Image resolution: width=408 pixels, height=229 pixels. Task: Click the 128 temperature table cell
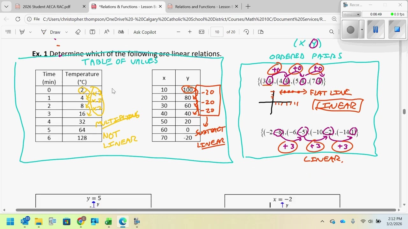coord(82,138)
